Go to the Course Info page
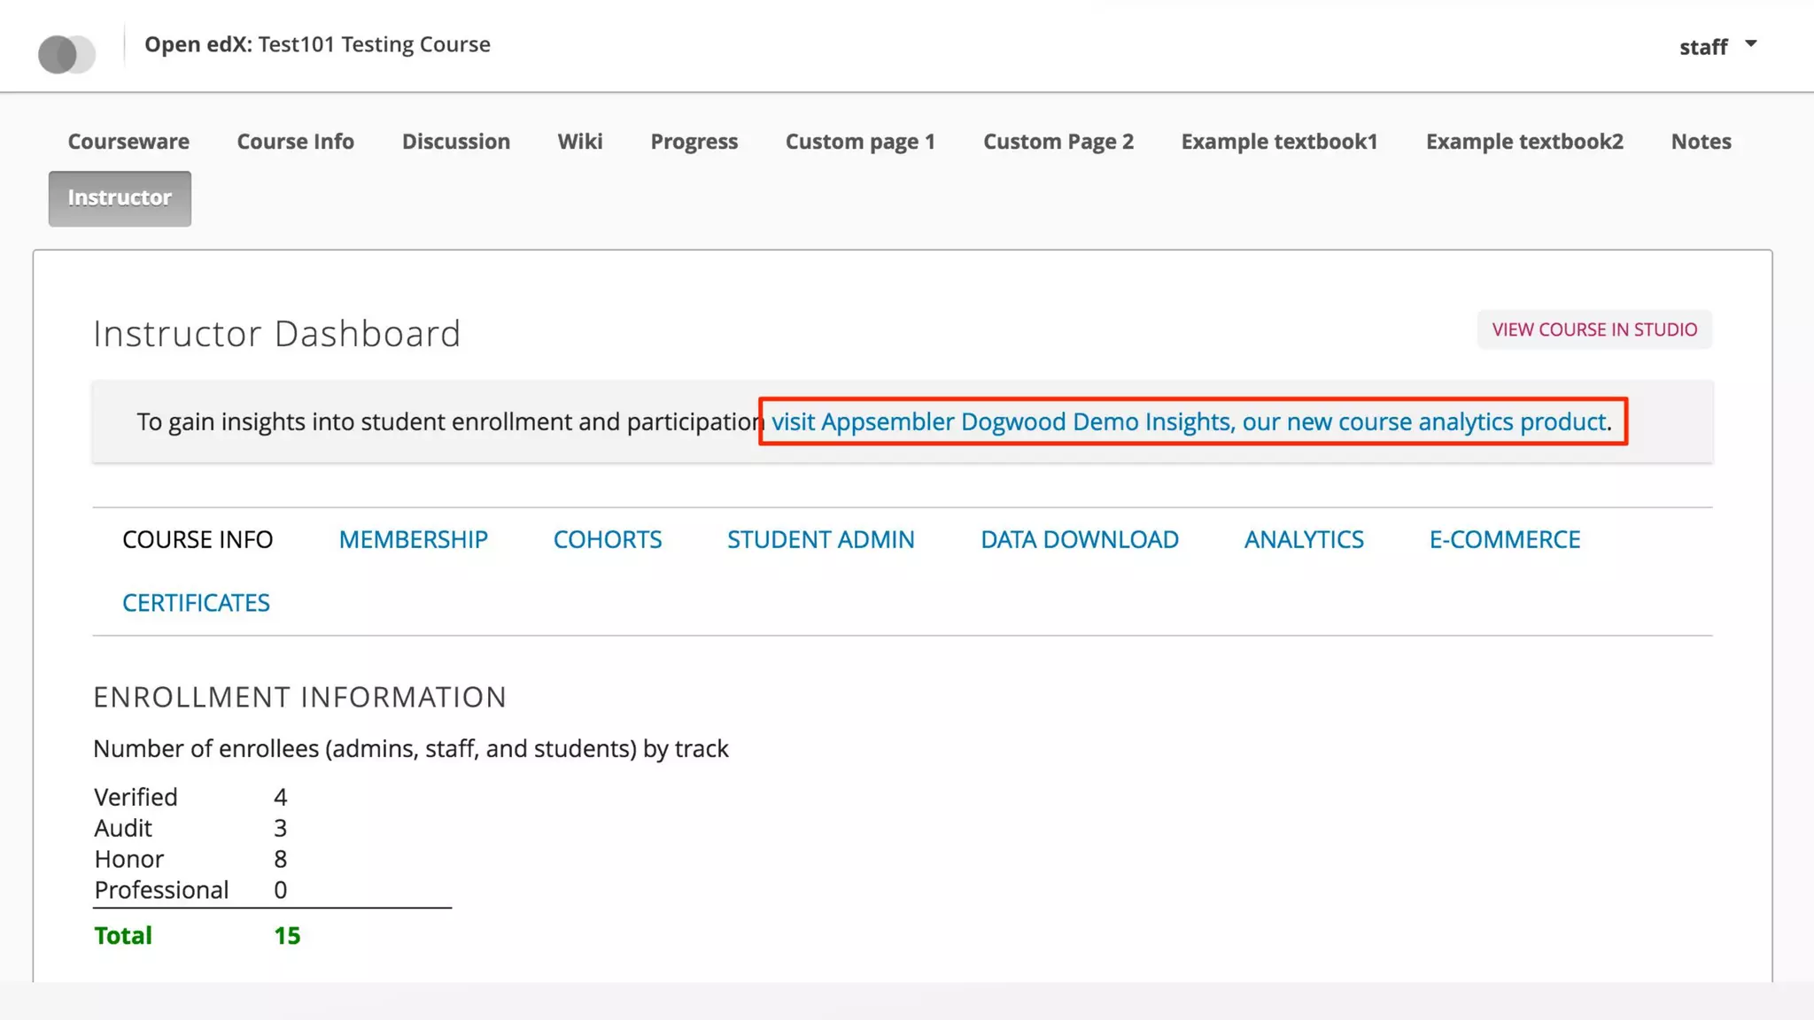The height and width of the screenshot is (1020, 1814). click(x=295, y=142)
